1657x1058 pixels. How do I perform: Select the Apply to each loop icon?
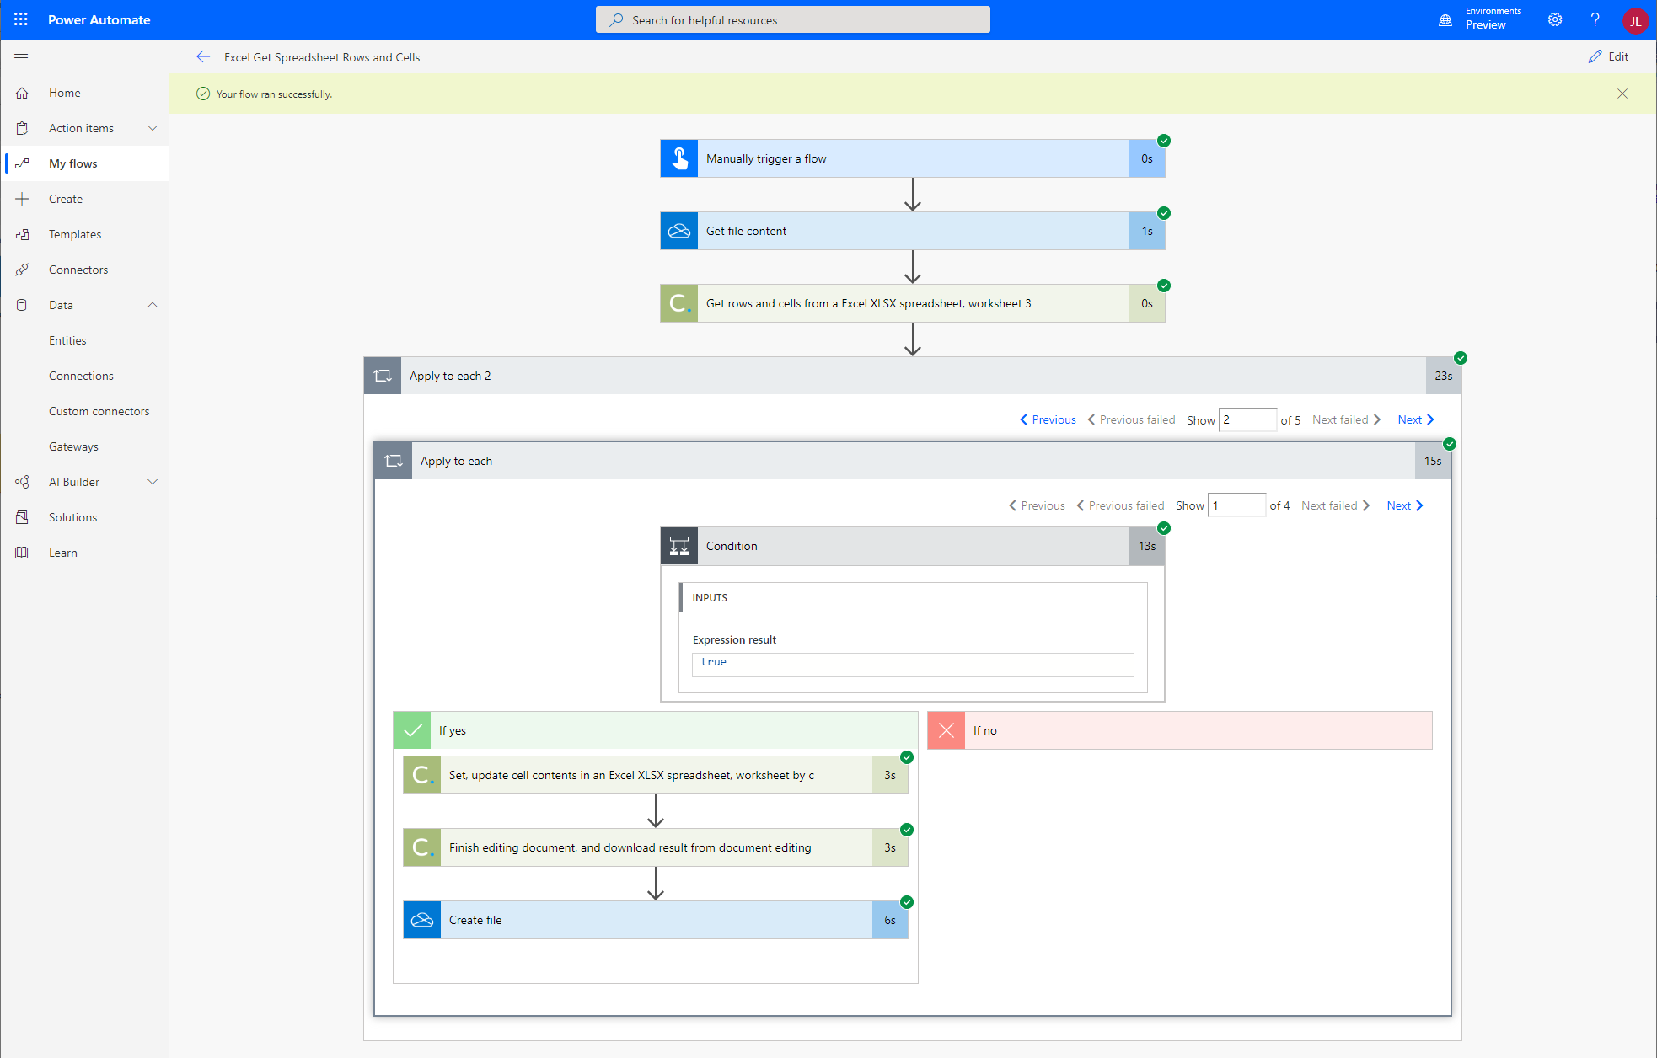click(393, 461)
